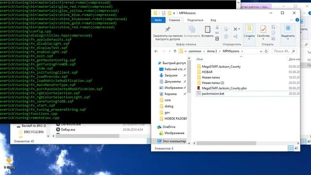Open Документы in navigation pane
Screen dimensions: 311x175
(x=173, y=82)
